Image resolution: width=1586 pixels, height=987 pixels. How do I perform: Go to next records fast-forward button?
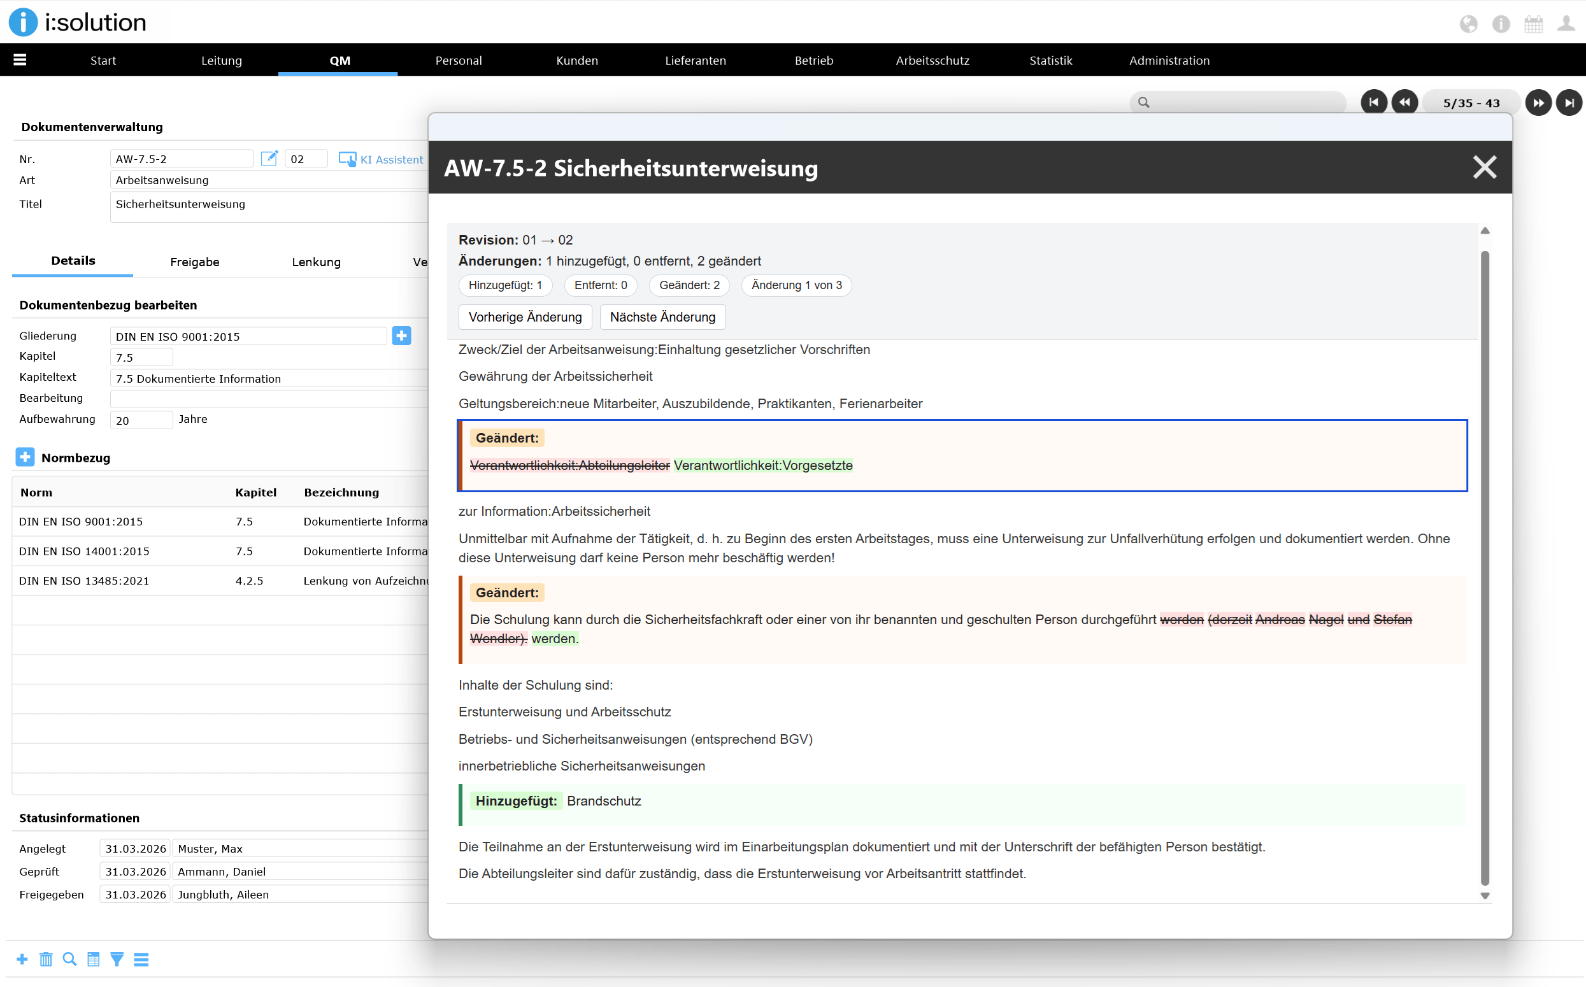click(x=1538, y=103)
